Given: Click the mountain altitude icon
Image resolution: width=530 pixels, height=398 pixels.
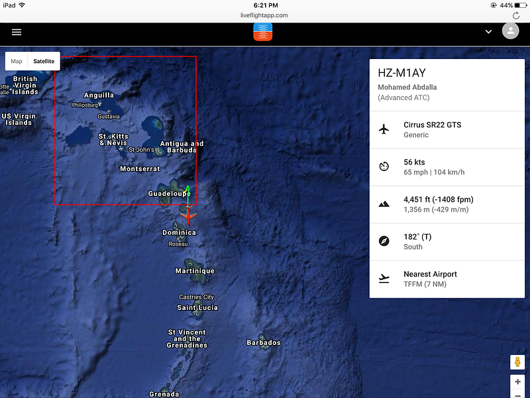Looking at the screenshot, I should [x=384, y=204].
